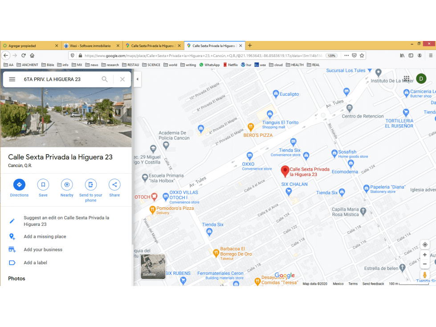436x327 pixels.
Task: Click Tianguis El Torito shopping marker
Action: (x=270, y=114)
